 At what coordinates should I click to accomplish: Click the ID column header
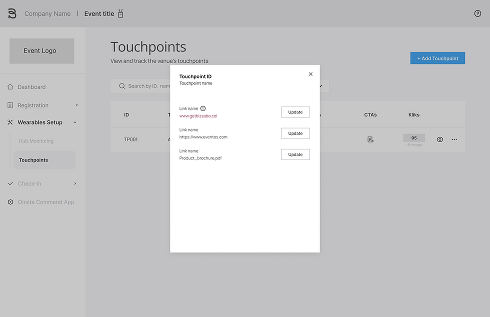[x=126, y=114]
